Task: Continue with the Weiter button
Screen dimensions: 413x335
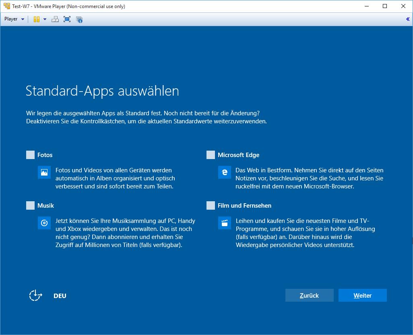Action: point(362,295)
